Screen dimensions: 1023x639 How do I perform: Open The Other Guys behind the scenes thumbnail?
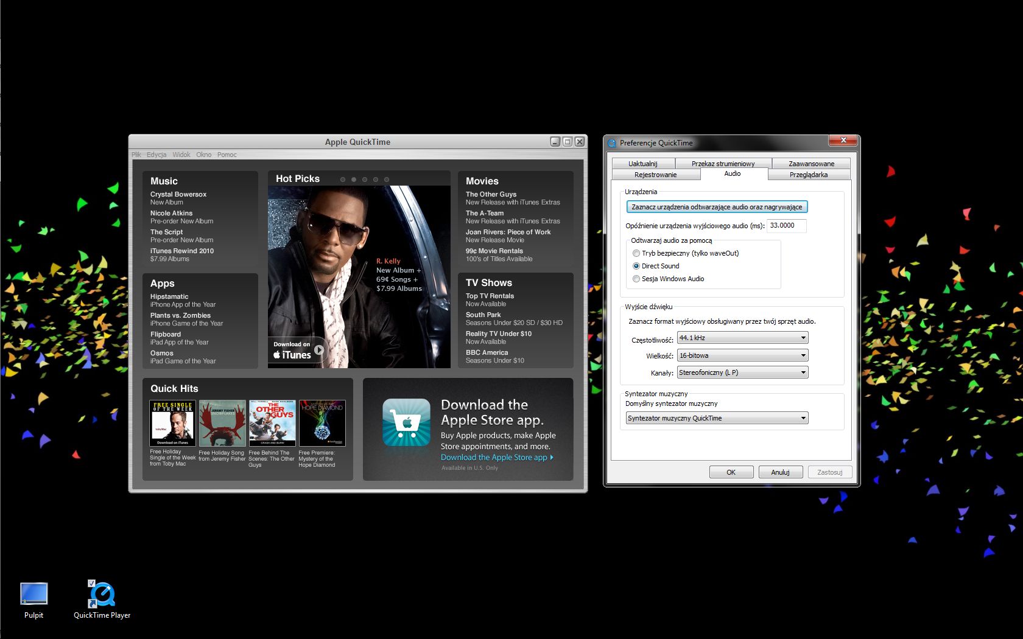coord(272,423)
